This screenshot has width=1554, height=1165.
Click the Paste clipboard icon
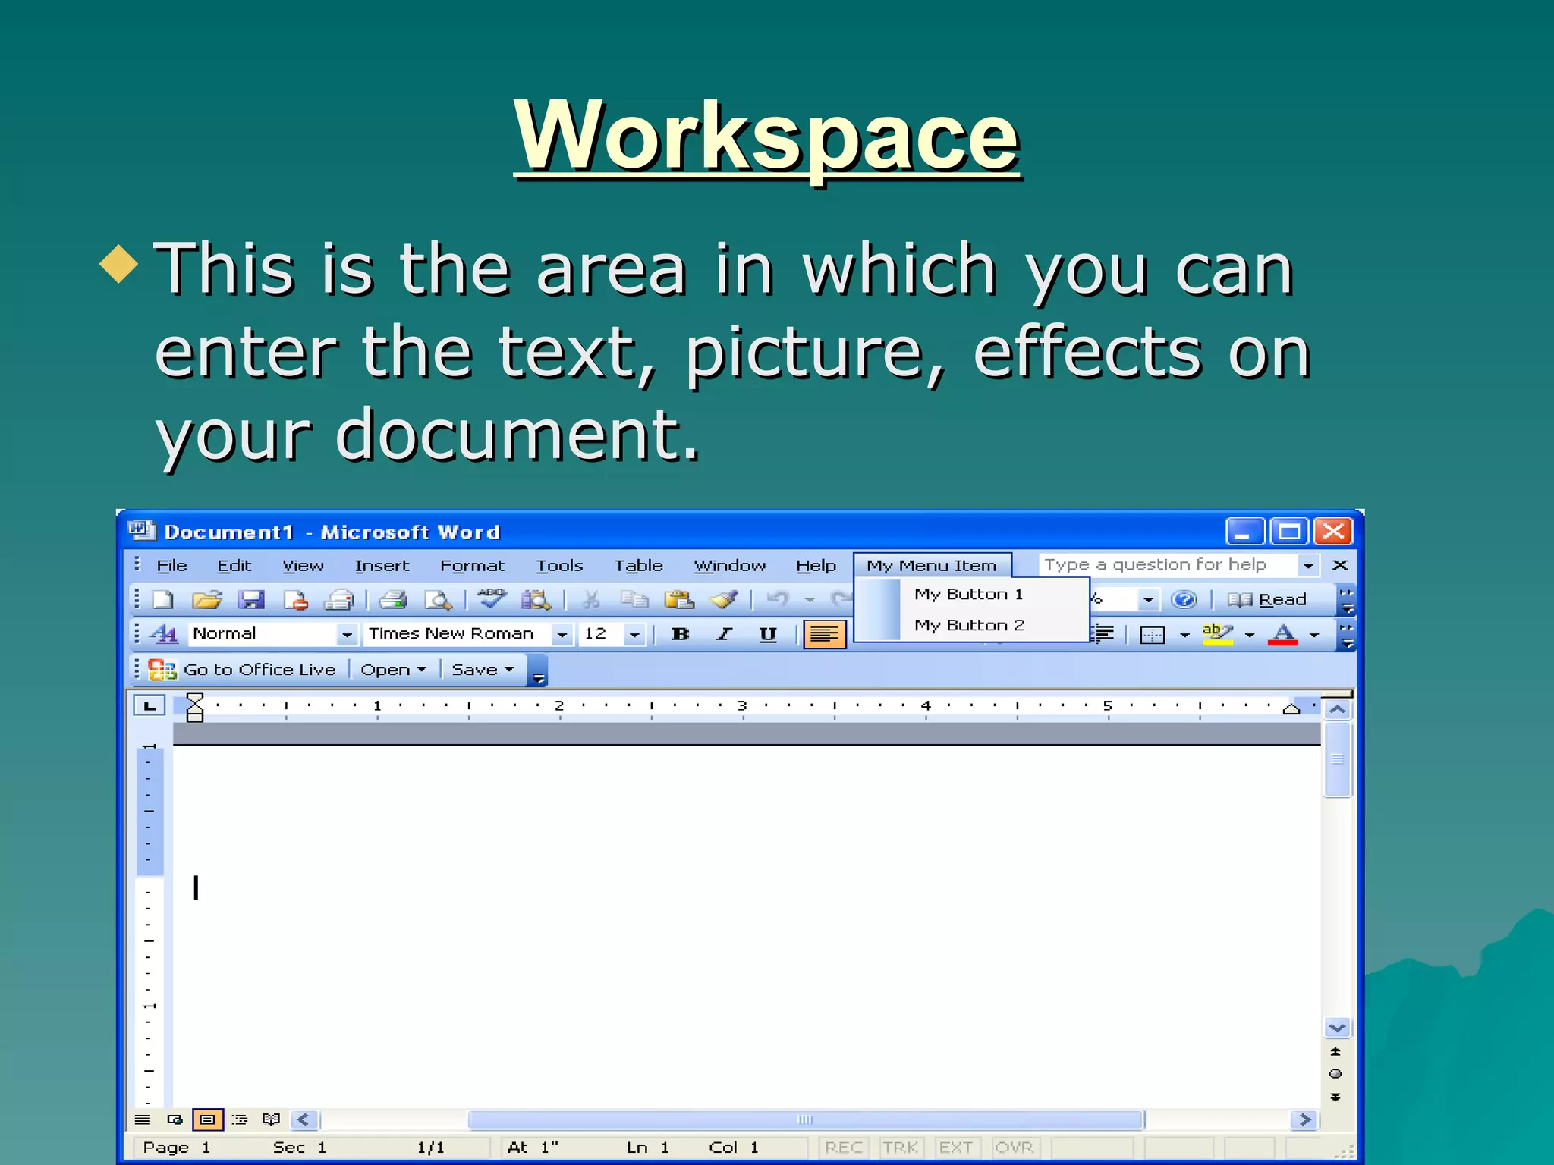click(679, 599)
